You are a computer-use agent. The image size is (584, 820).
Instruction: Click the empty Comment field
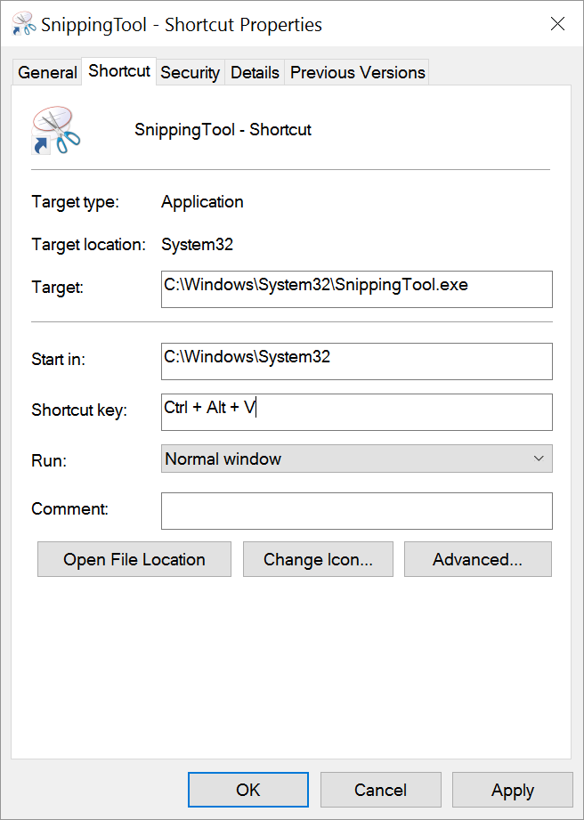(357, 511)
